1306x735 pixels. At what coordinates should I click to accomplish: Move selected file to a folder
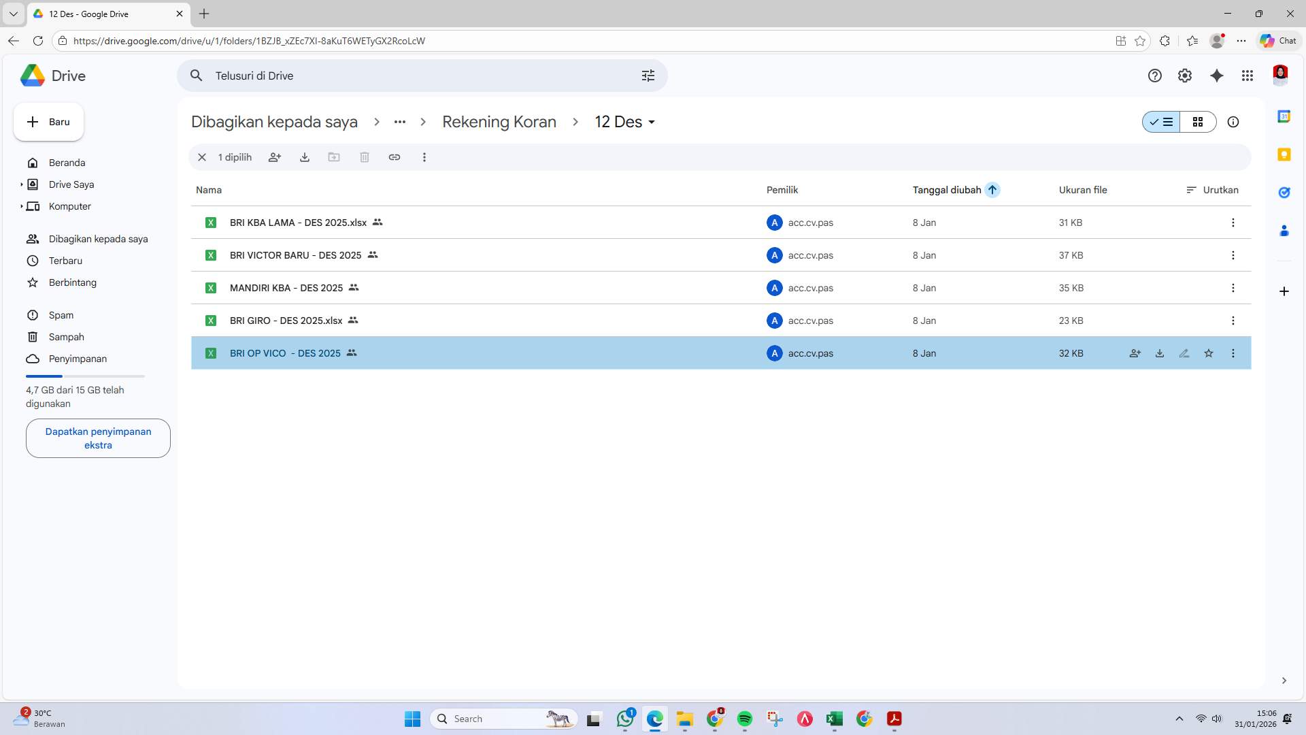point(335,157)
